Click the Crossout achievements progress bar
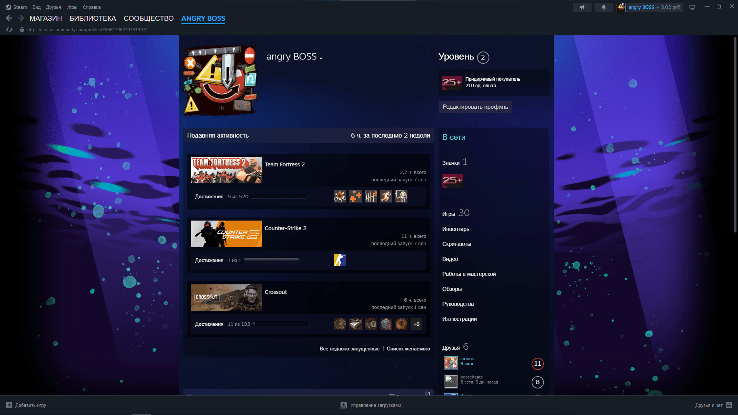The width and height of the screenshot is (738, 415). pyautogui.click(x=281, y=324)
